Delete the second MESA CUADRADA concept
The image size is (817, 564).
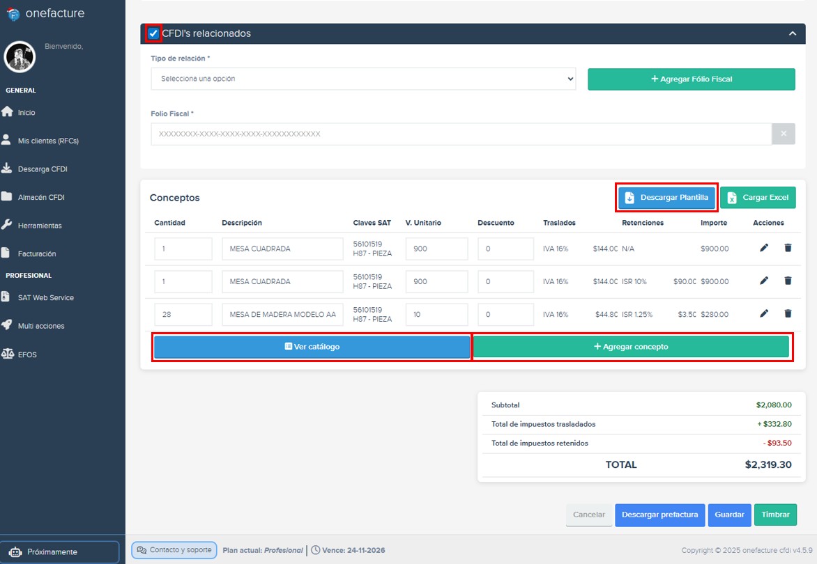[x=788, y=281]
